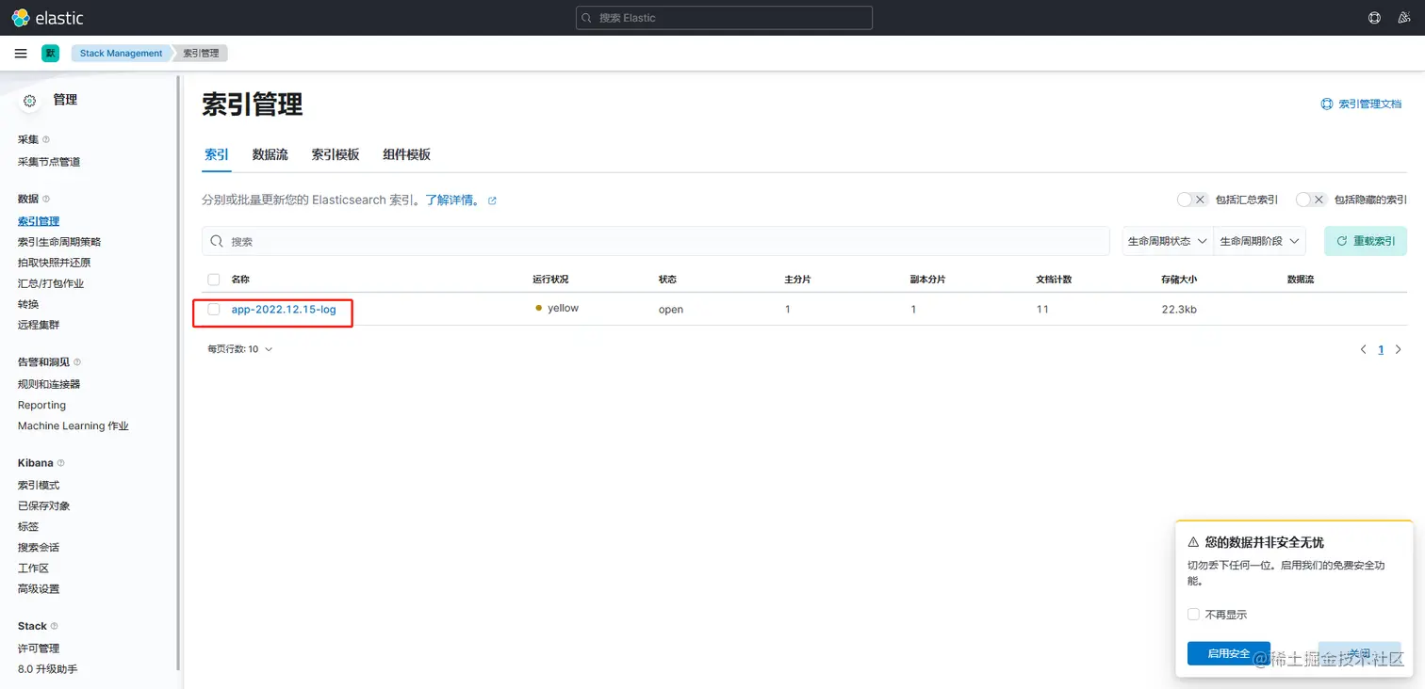
Task: Open 高级设置 in sidebar
Action: coord(39,588)
